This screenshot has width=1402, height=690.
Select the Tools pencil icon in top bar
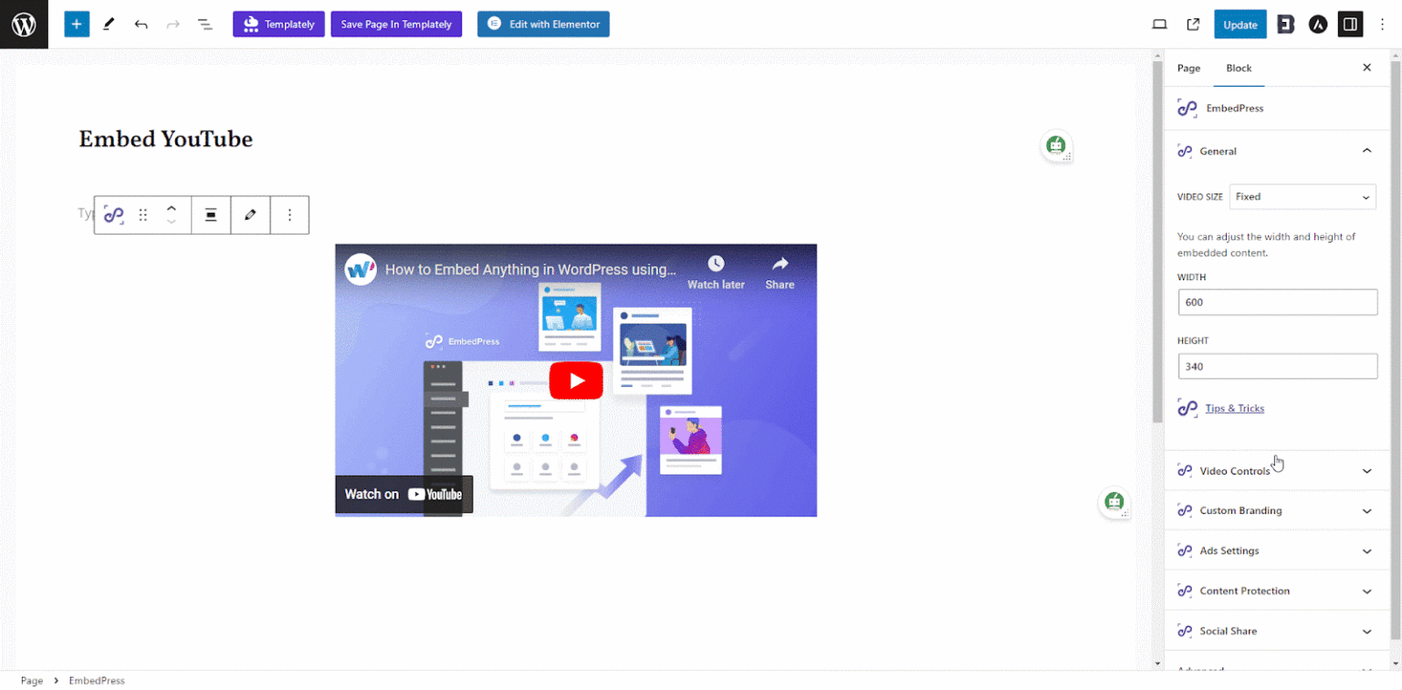[x=109, y=24]
